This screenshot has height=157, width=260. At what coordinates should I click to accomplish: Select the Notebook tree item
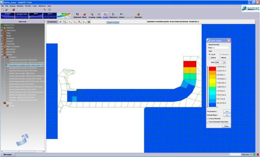click(x=10, y=28)
